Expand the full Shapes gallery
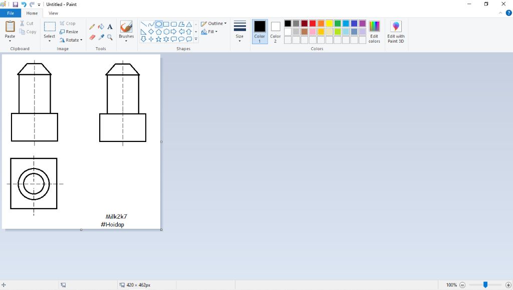Viewport: 513px width, 290px height. (x=196, y=39)
